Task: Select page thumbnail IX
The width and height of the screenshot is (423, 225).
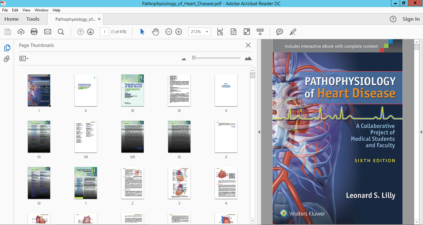Action: (x=179, y=137)
